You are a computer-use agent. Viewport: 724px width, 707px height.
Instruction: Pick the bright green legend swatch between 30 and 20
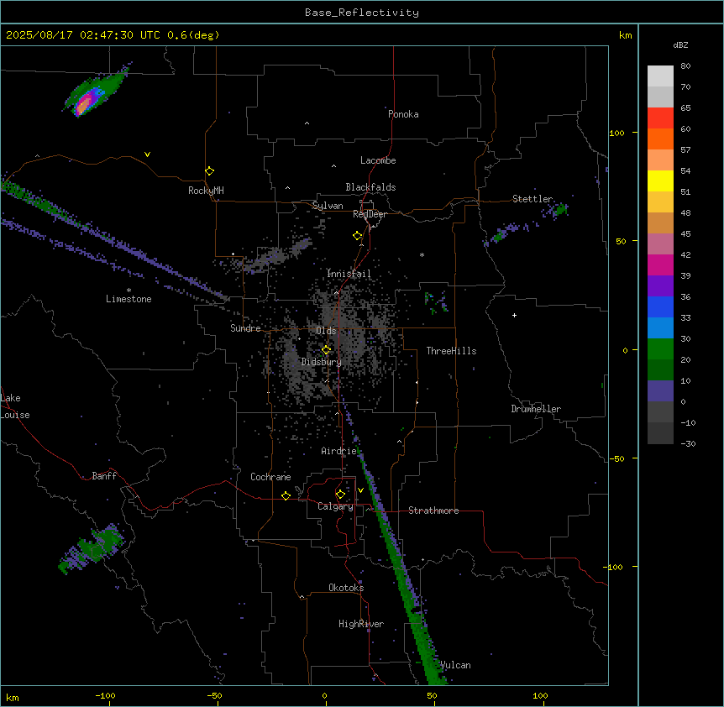pos(660,349)
